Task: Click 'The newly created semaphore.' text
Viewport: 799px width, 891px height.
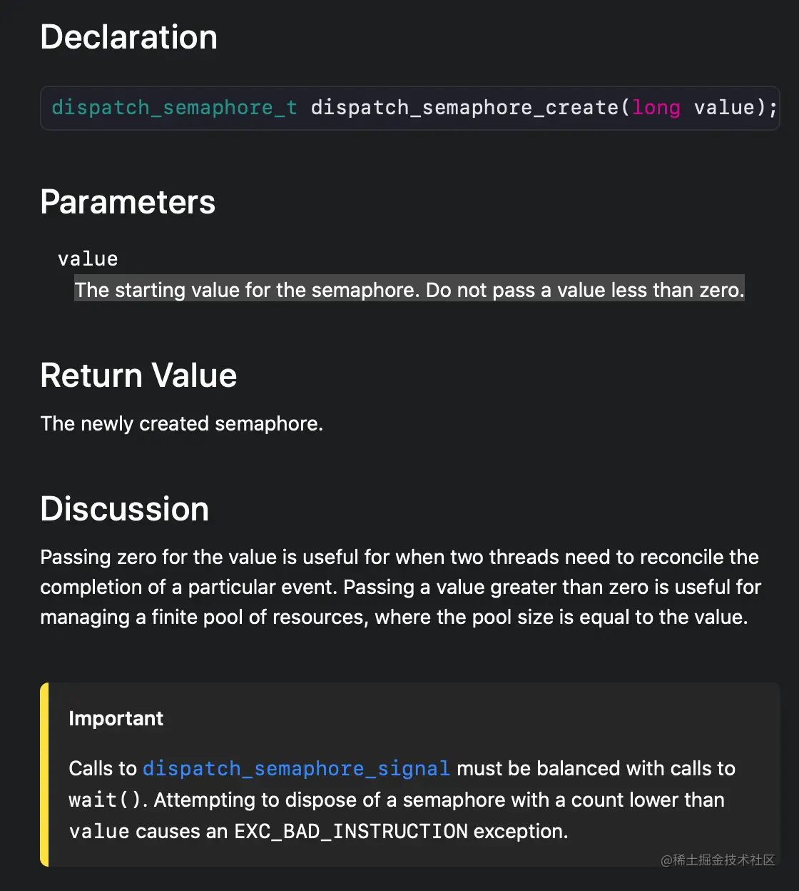Action: (182, 423)
